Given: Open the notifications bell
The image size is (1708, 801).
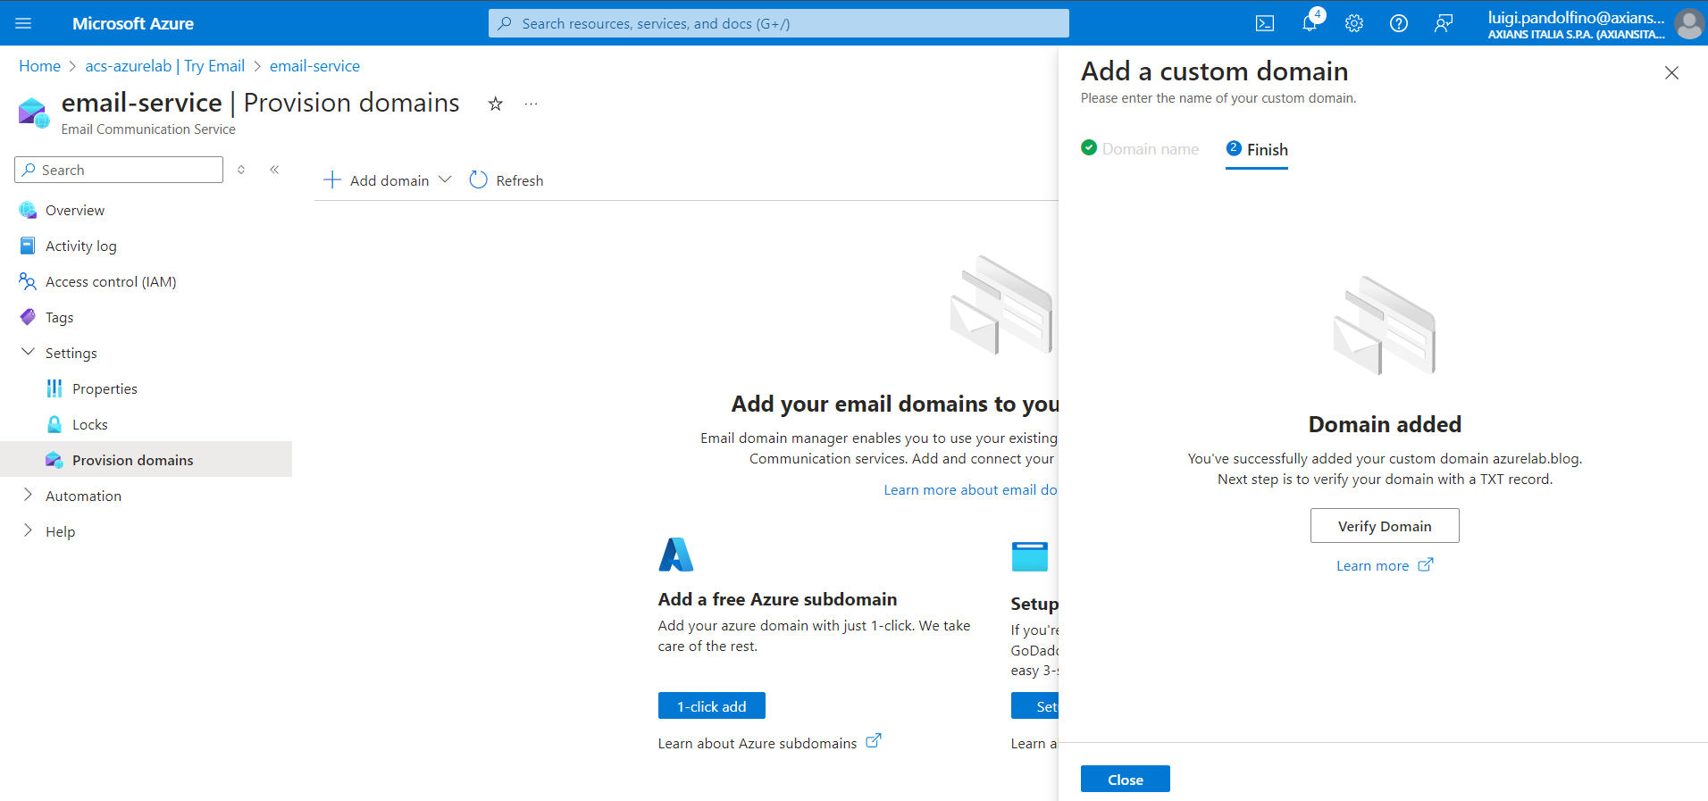Looking at the screenshot, I should 1310,24.
